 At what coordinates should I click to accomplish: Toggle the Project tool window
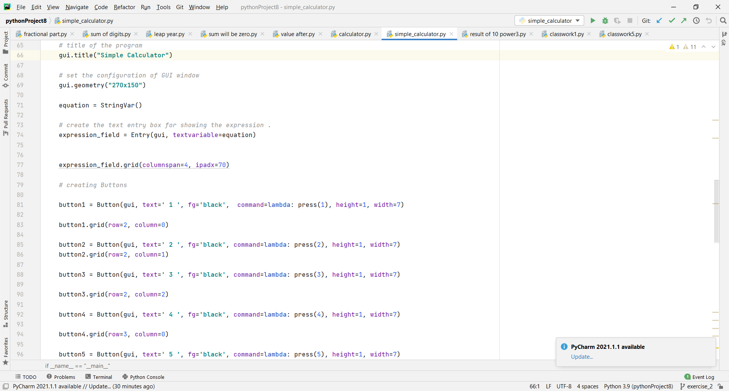(5, 43)
